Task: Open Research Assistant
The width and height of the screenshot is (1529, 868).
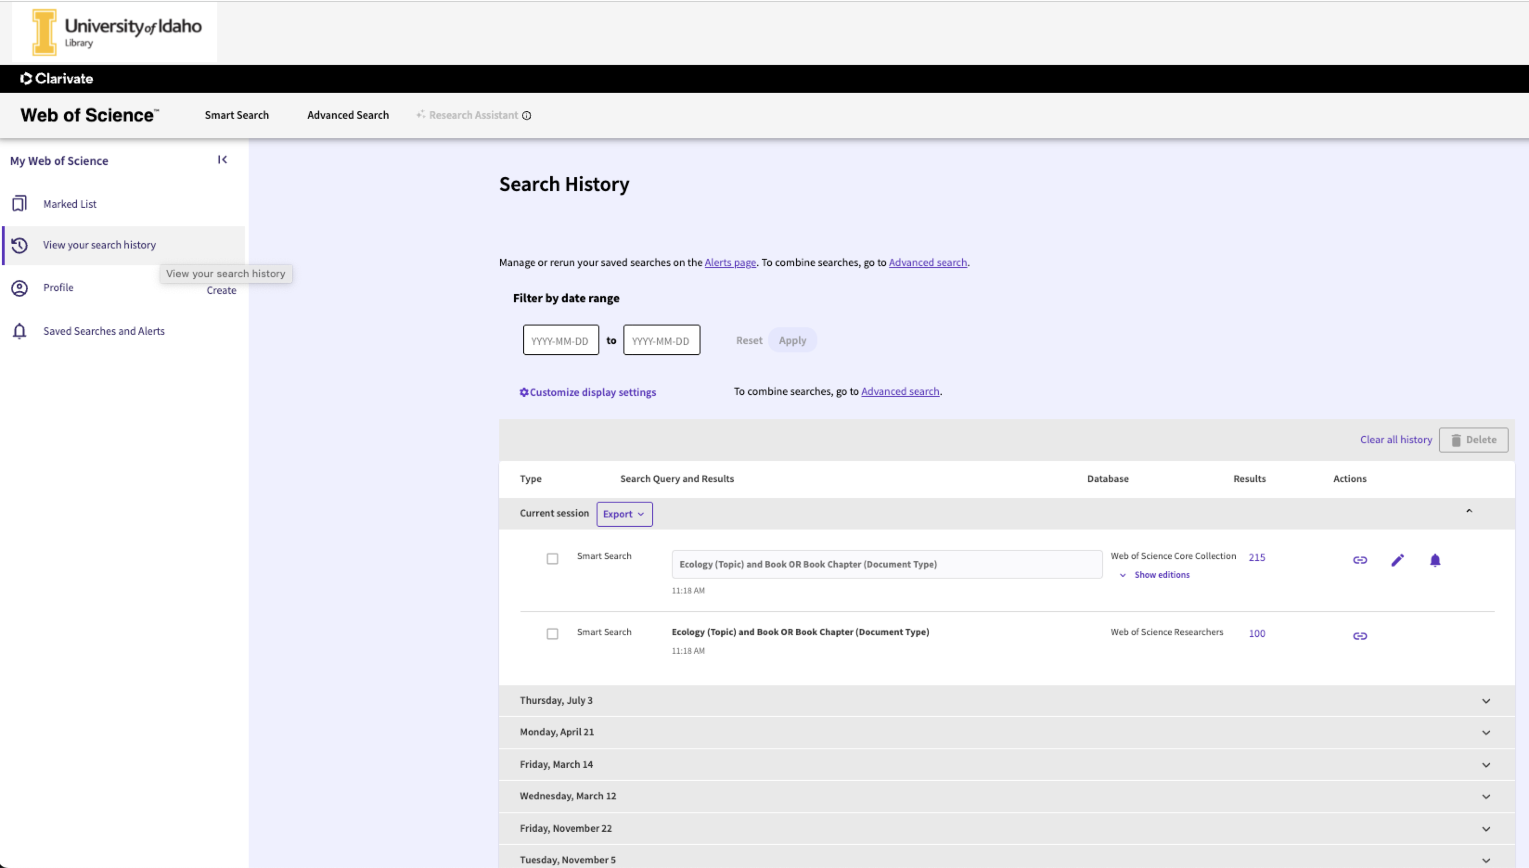Action: pyautogui.click(x=474, y=115)
